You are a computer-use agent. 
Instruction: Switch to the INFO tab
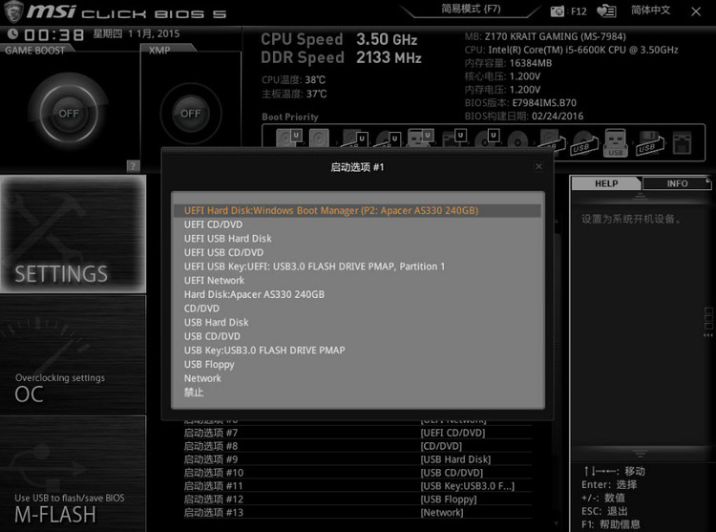(x=677, y=183)
